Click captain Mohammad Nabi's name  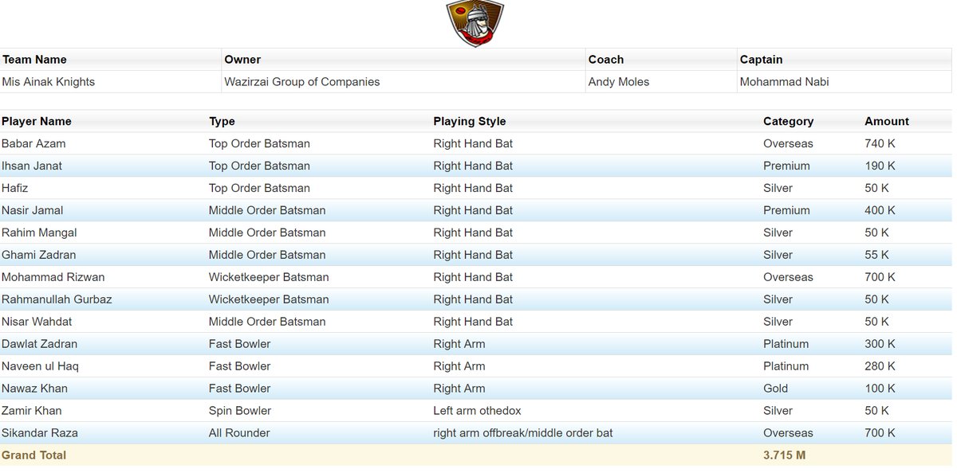tap(785, 81)
